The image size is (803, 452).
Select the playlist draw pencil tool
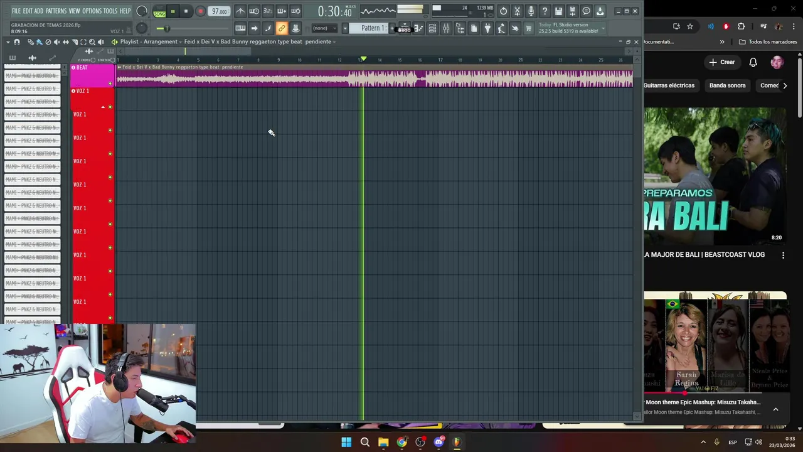pos(30,42)
